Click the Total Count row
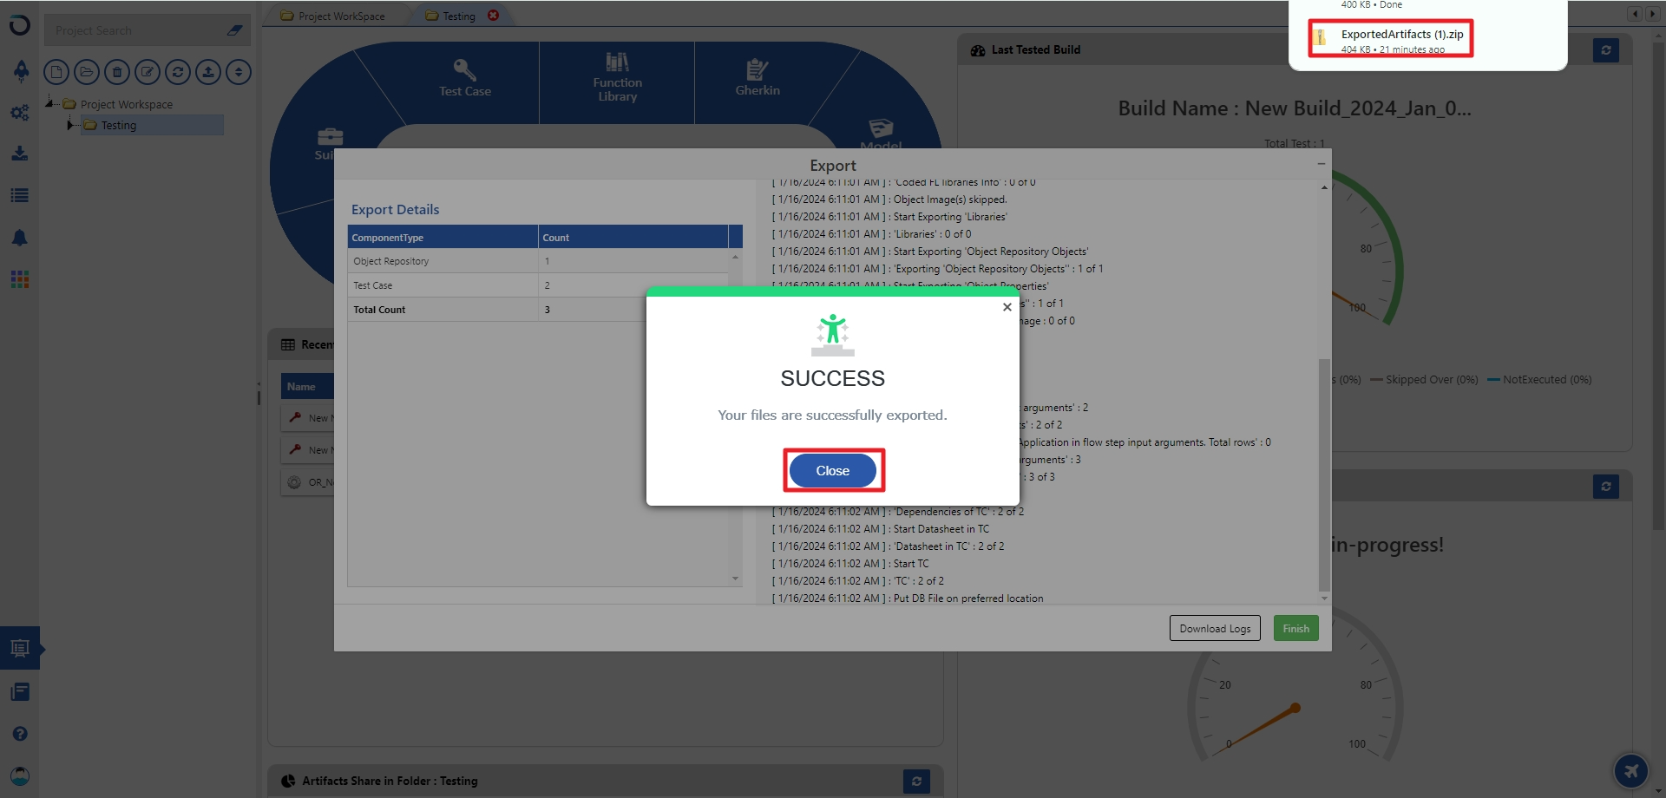The width and height of the screenshot is (1666, 798). [538, 310]
